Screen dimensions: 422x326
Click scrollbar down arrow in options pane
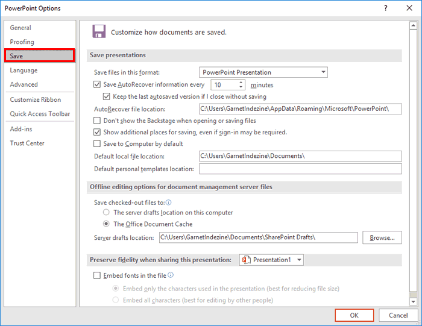[x=413, y=302]
